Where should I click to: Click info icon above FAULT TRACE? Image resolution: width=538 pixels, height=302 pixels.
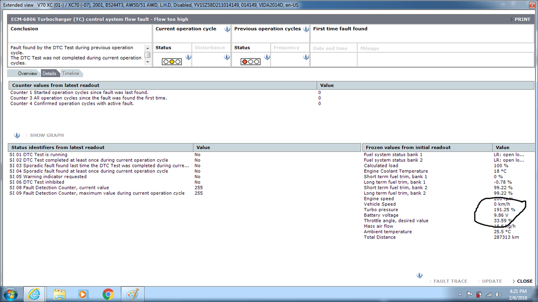pos(419,275)
